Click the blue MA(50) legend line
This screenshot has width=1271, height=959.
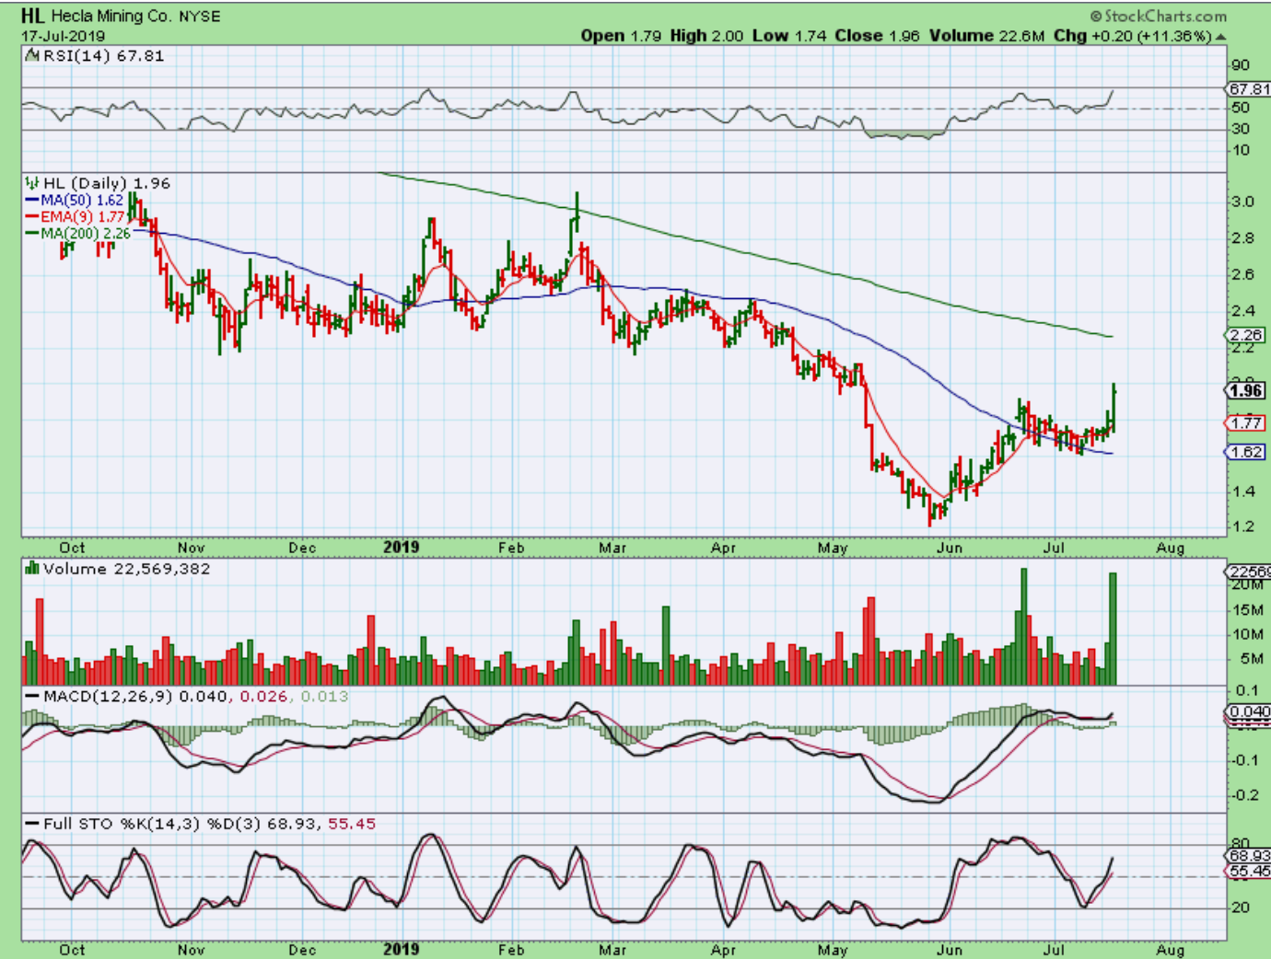(32, 200)
